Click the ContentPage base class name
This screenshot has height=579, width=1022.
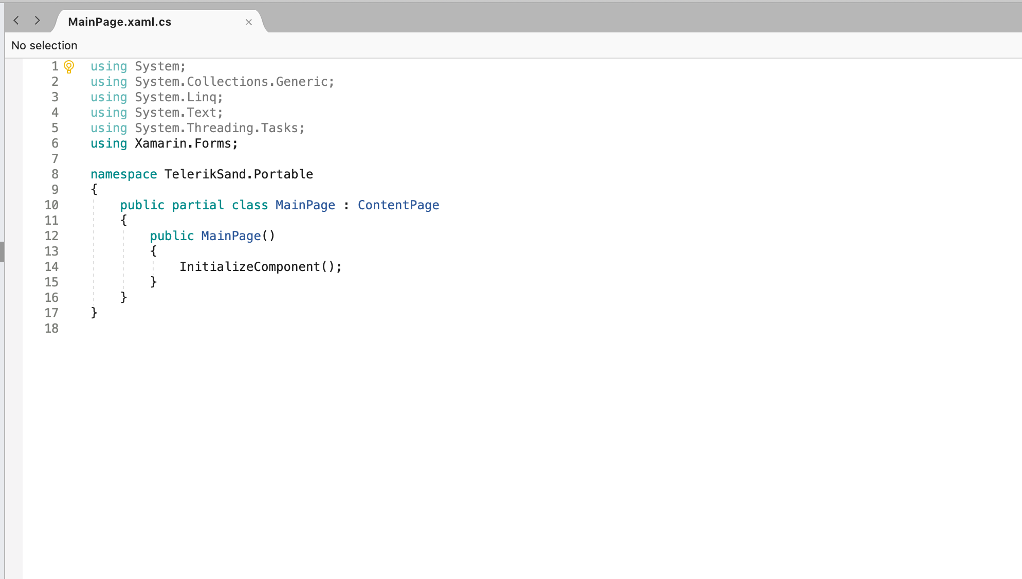(x=398, y=205)
